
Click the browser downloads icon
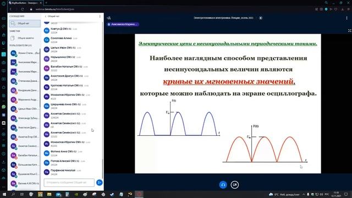pyautogui.click(x=343, y=9)
